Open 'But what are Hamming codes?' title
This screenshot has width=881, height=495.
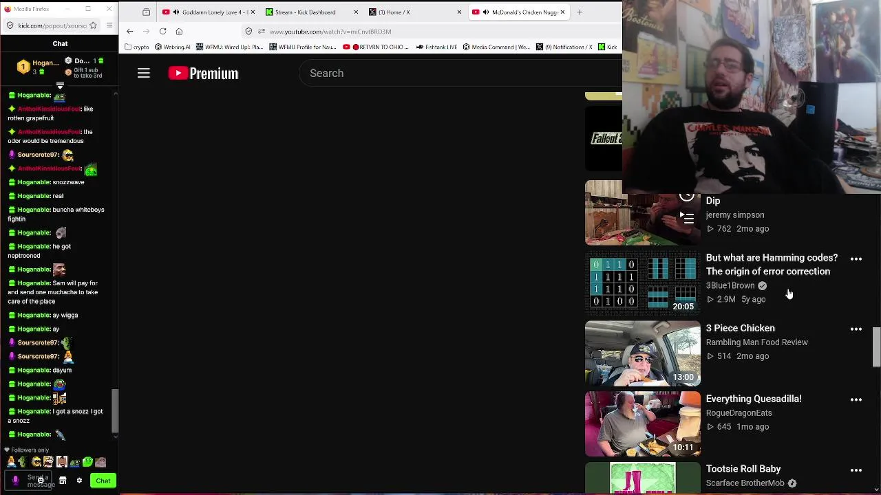pos(772,265)
